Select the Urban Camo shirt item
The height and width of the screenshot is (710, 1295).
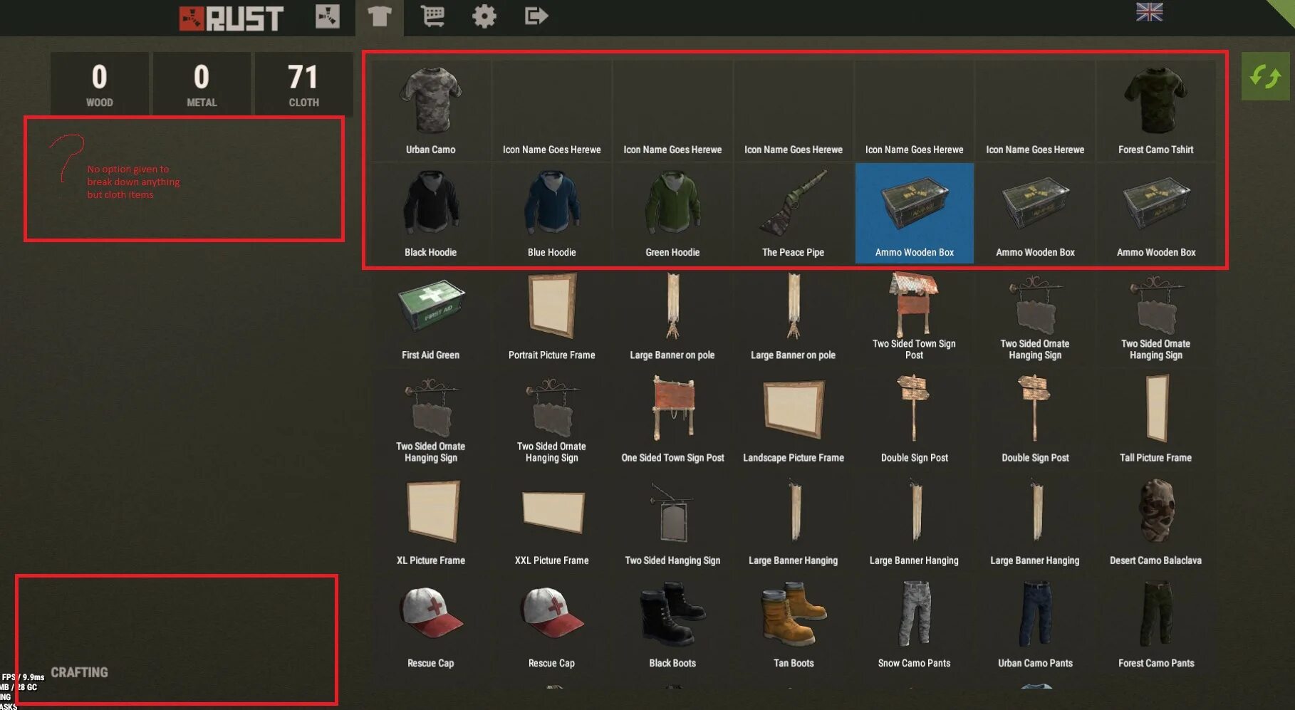click(431, 110)
